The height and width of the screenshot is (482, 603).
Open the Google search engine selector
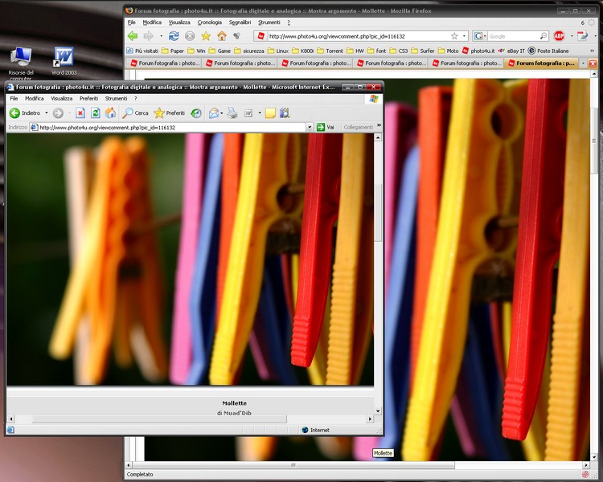(480, 36)
